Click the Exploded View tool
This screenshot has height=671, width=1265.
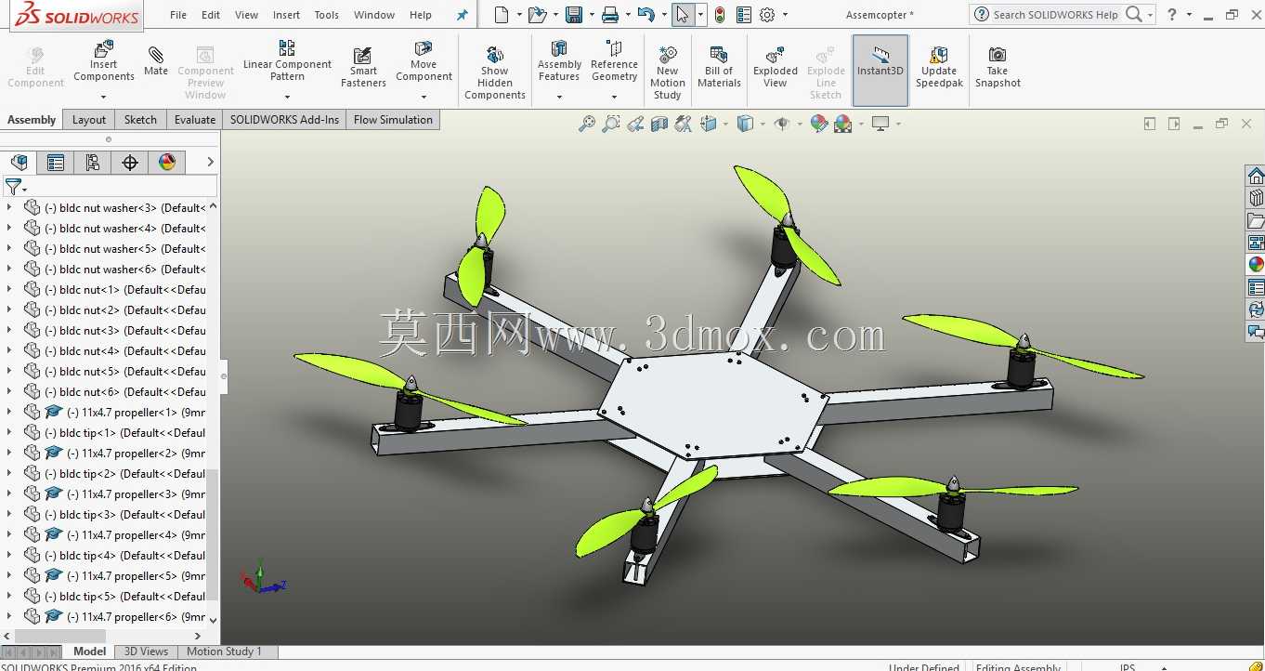pyautogui.click(x=776, y=67)
